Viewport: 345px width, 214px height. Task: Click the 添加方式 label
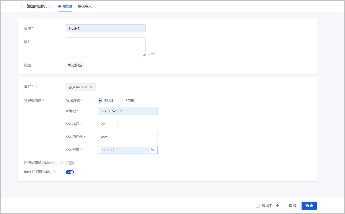coord(73,101)
